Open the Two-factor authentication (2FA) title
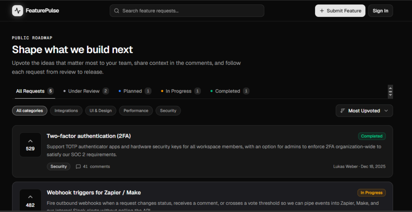This screenshot has height=212, width=412. [x=89, y=136]
